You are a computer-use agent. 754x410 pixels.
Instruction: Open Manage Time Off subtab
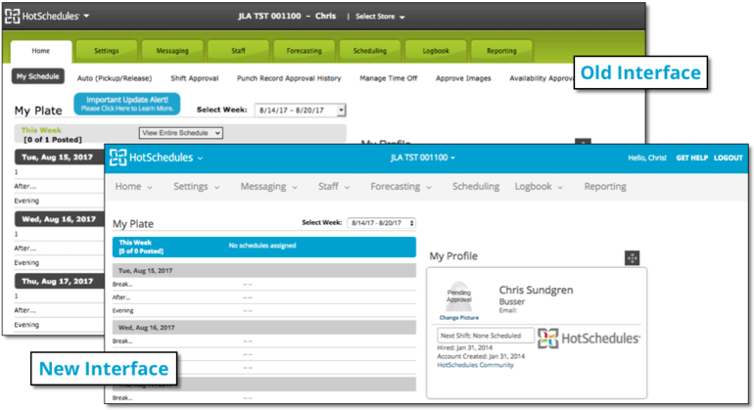tap(389, 78)
